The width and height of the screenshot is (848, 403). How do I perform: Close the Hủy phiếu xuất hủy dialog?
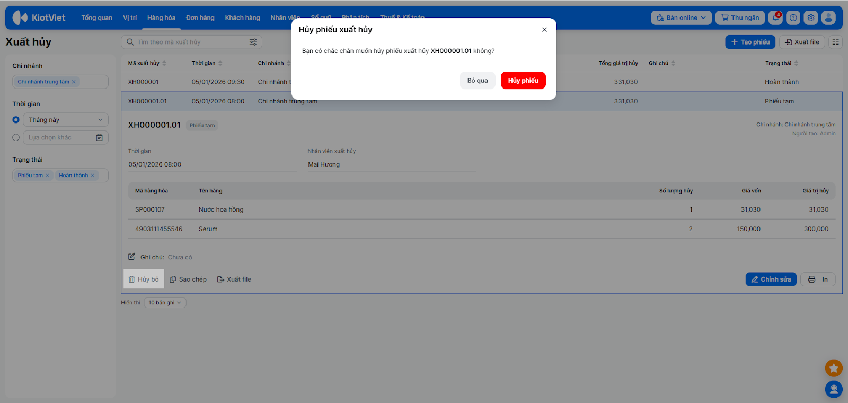point(544,30)
